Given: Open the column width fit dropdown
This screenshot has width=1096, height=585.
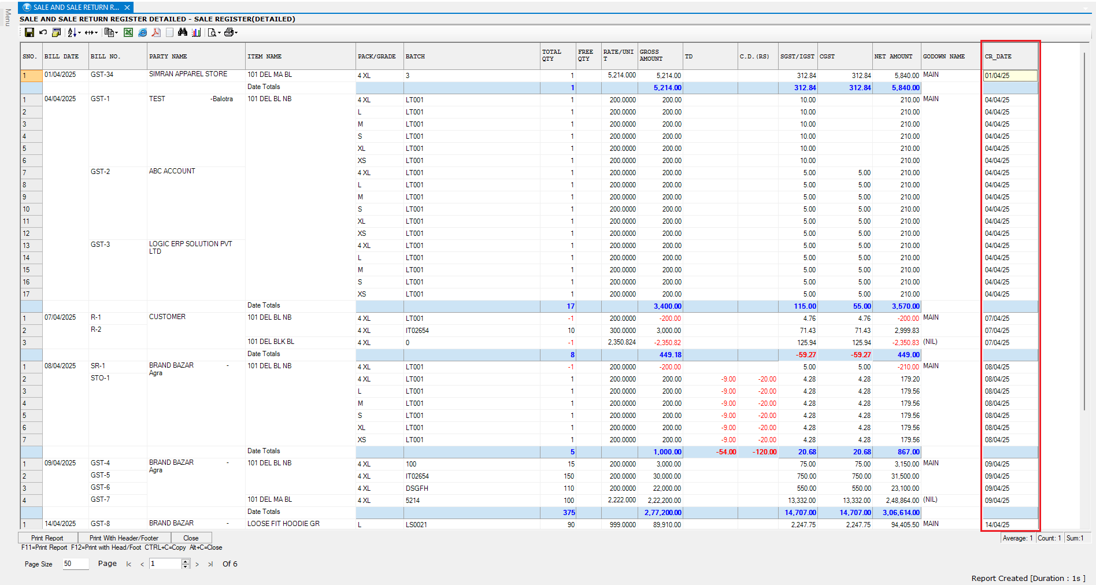Looking at the screenshot, I should click(x=96, y=33).
